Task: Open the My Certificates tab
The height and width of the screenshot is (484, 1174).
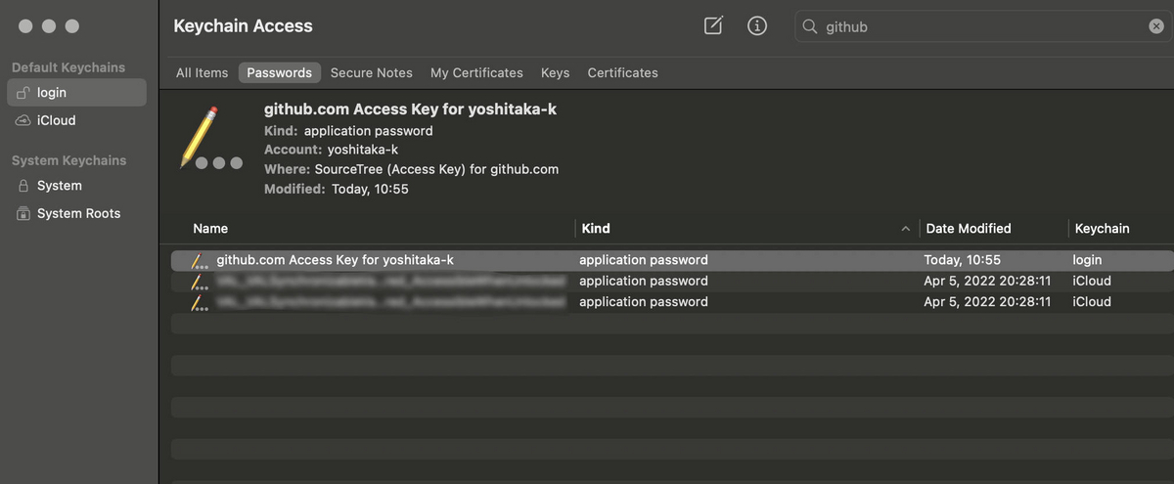Action: pos(476,73)
